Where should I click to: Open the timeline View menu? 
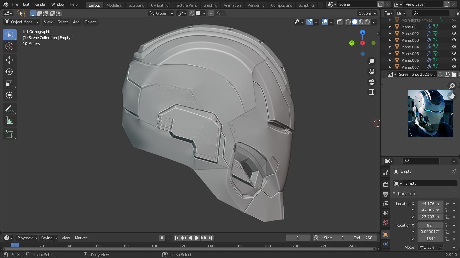[66, 238]
